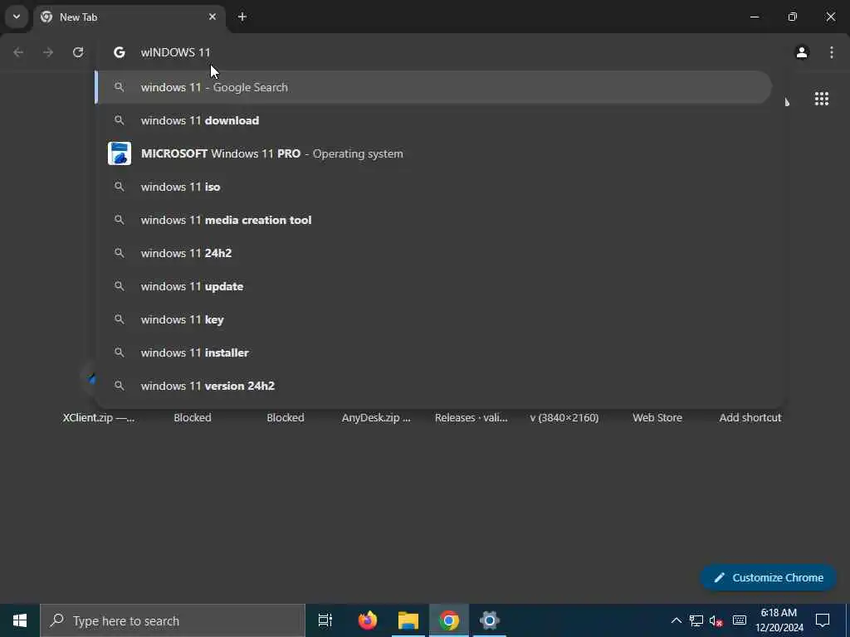Image resolution: width=850 pixels, height=637 pixels.
Task: Go forward using the forward arrow
Action: 48,52
